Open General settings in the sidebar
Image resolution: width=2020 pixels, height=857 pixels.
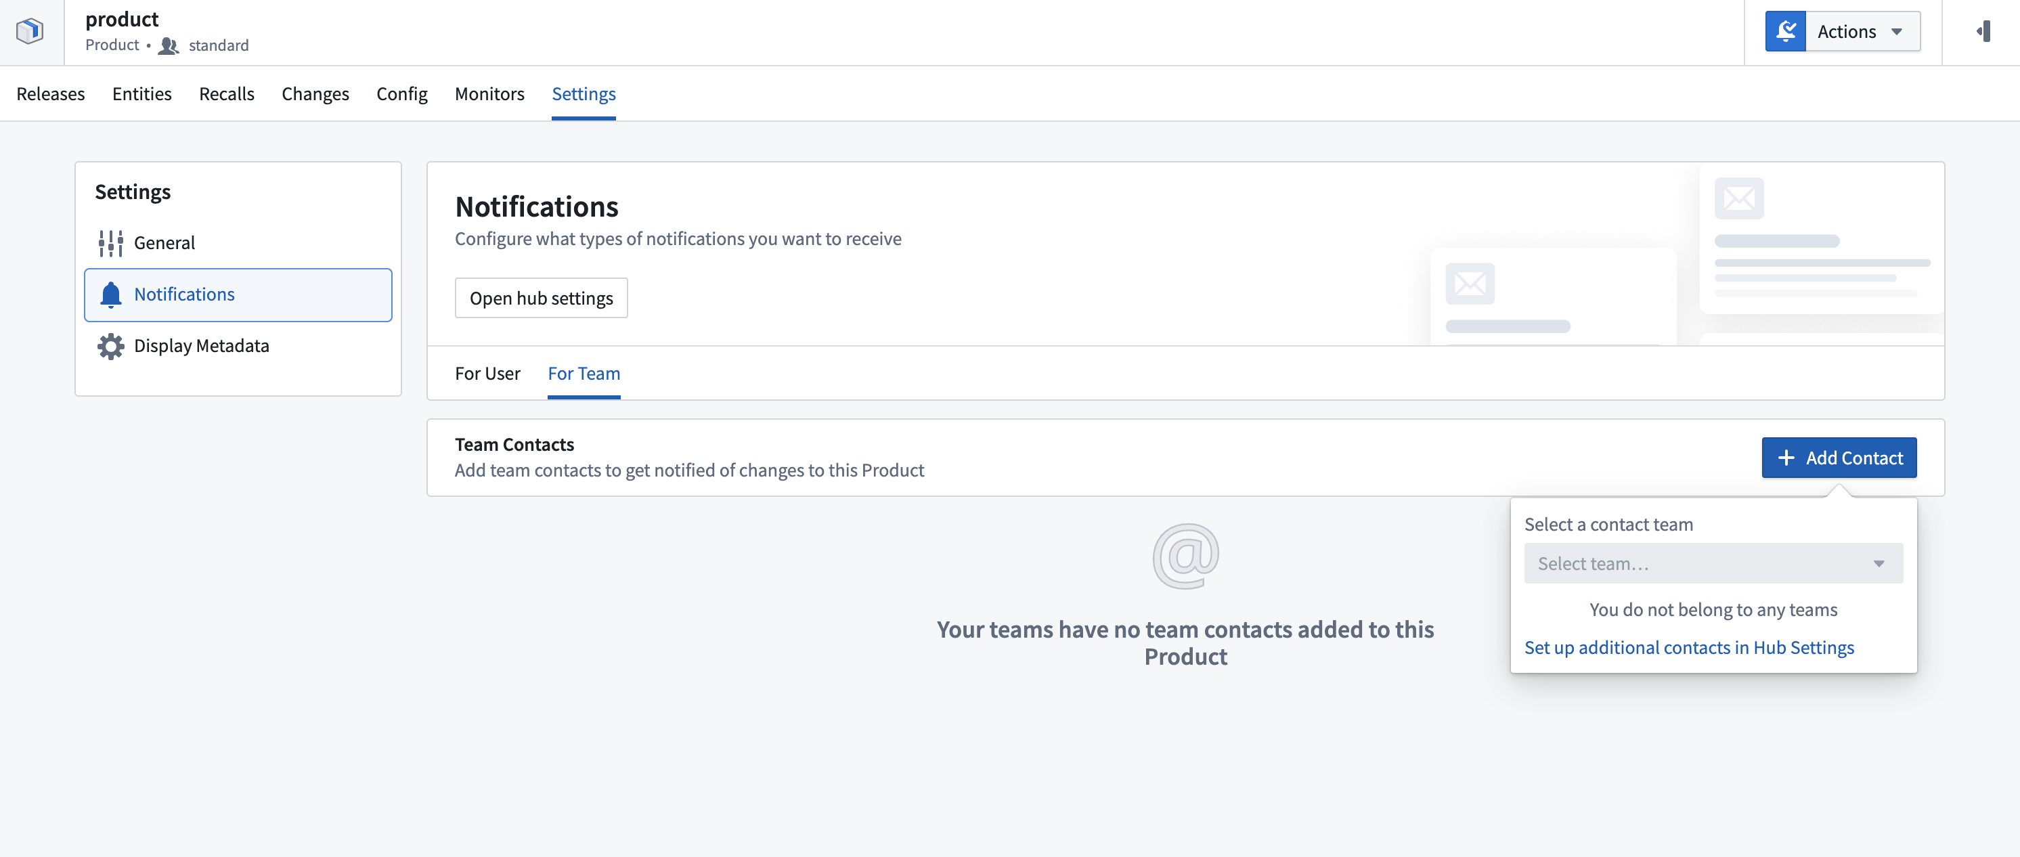(164, 243)
